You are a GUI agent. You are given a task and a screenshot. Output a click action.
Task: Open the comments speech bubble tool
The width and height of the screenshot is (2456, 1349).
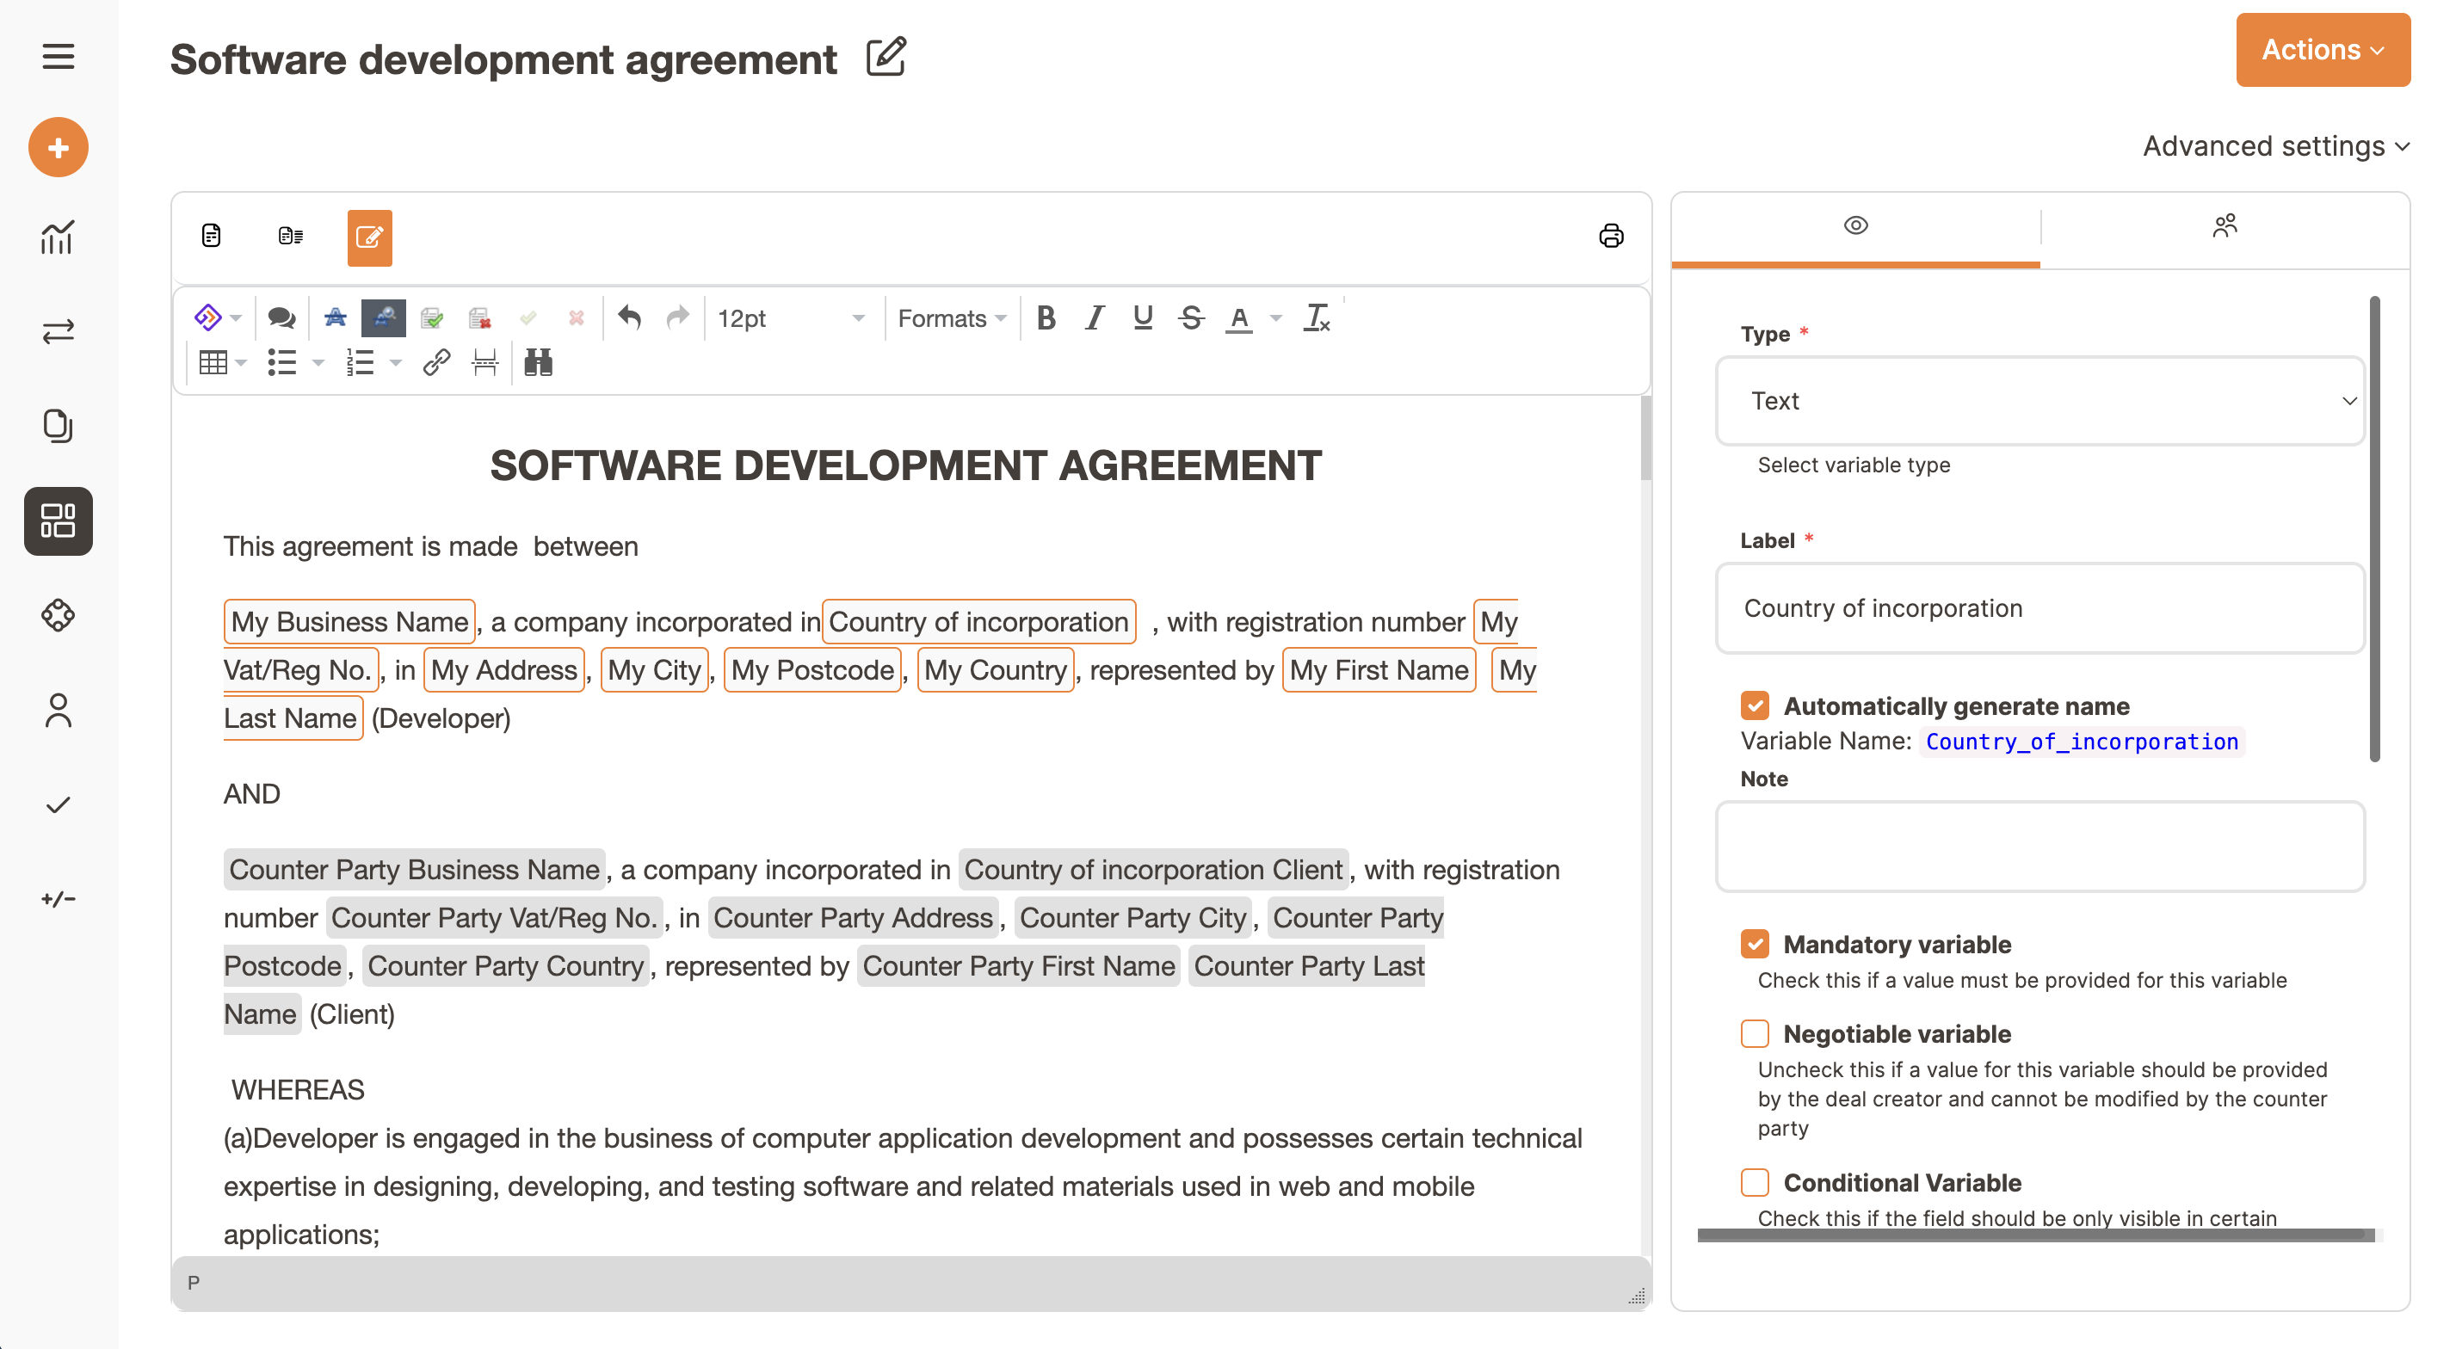coord(281,317)
